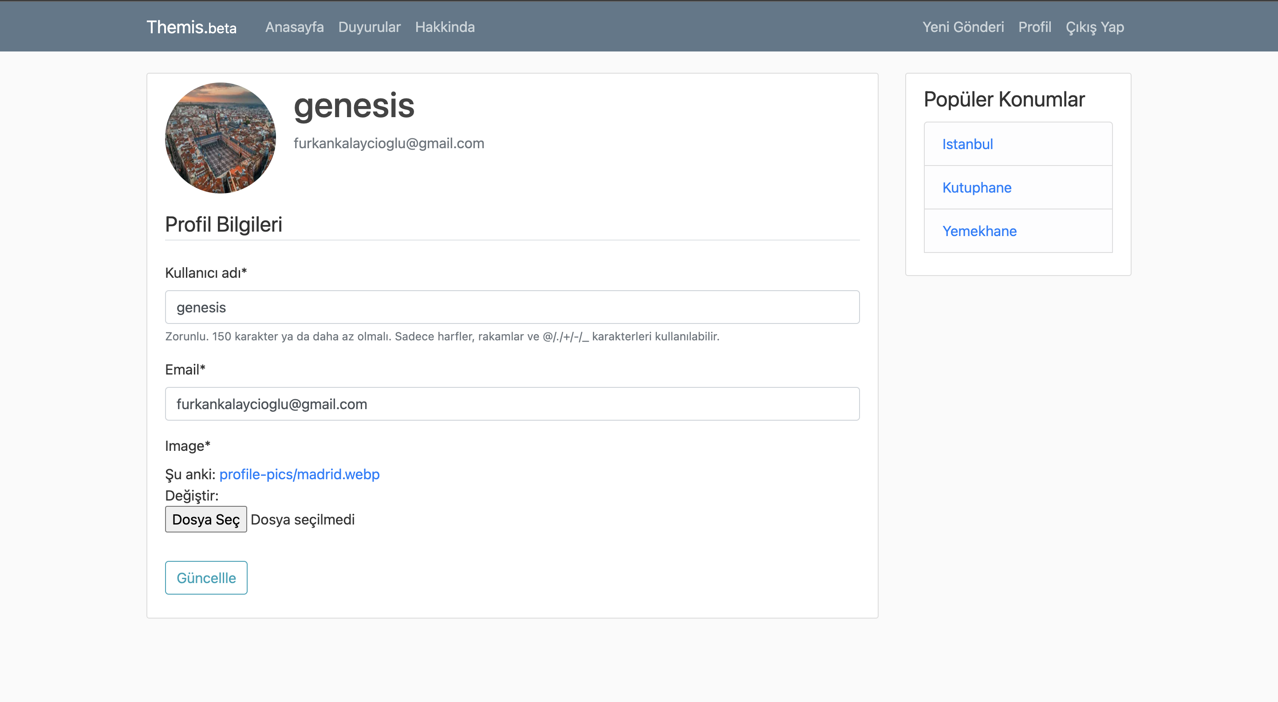
Task: Select the Kullanıcı adı input field
Action: tap(512, 307)
